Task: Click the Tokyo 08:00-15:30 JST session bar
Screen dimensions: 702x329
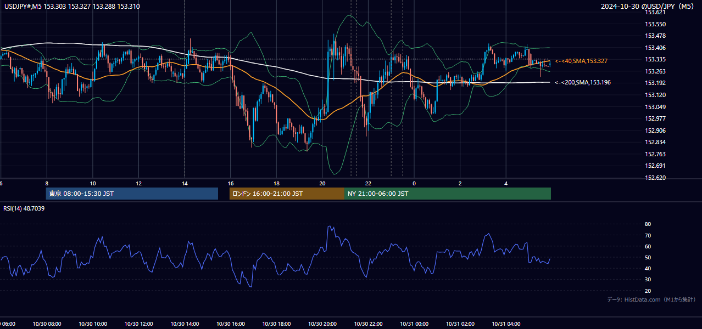Action: 132,194
